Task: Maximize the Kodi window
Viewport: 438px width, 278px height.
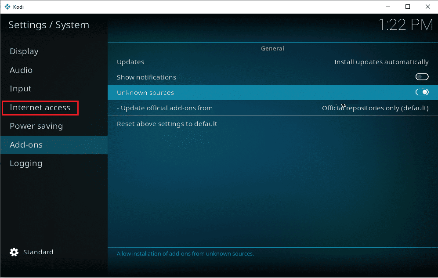Action: pos(408,7)
